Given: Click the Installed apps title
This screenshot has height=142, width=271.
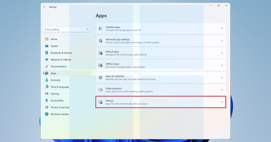Looking at the screenshot, I should (x=113, y=27).
